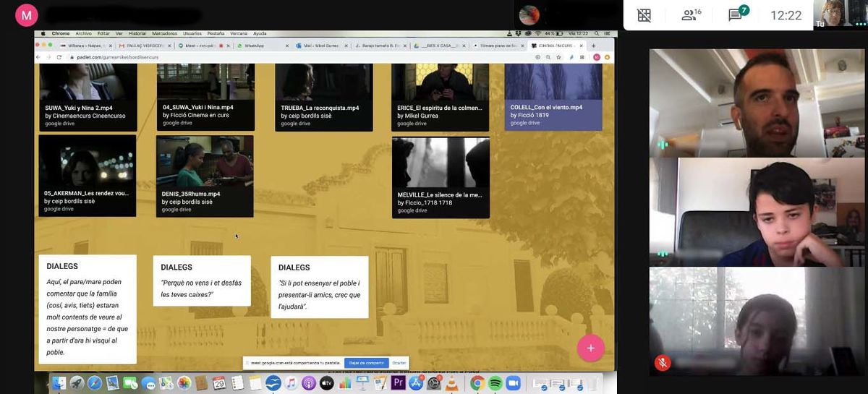Viewport: 868px width, 394px height.
Task: Open Finder from the dock
Action: (58, 382)
